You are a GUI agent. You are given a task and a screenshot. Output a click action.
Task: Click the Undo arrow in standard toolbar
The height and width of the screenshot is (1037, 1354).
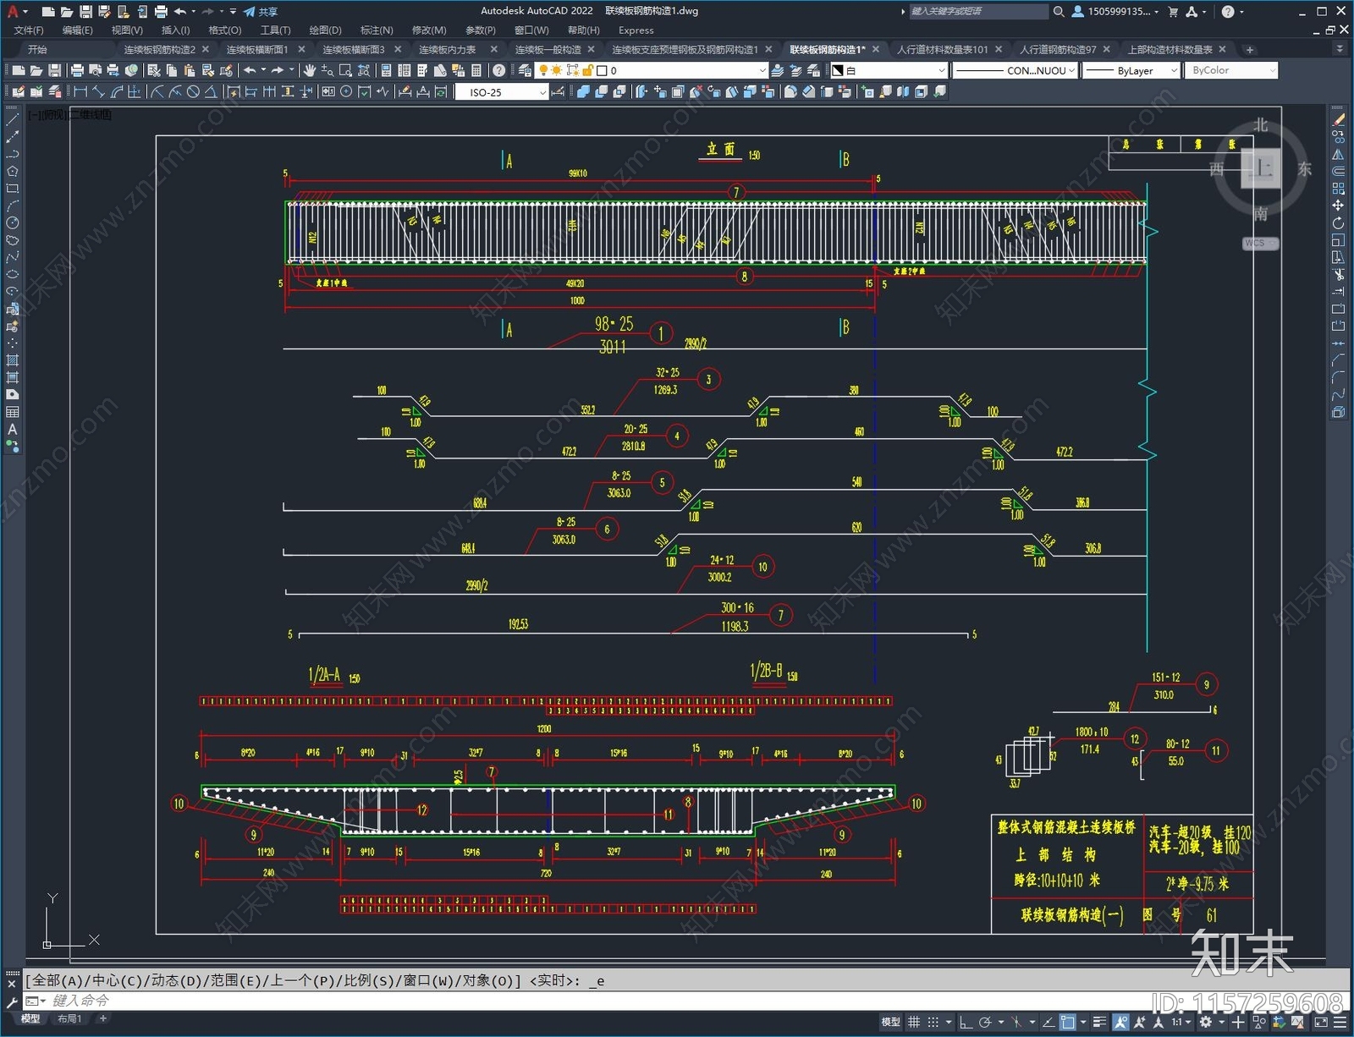(250, 70)
